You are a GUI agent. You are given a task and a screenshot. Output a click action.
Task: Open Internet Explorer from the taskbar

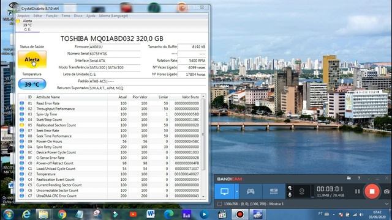coord(26,215)
